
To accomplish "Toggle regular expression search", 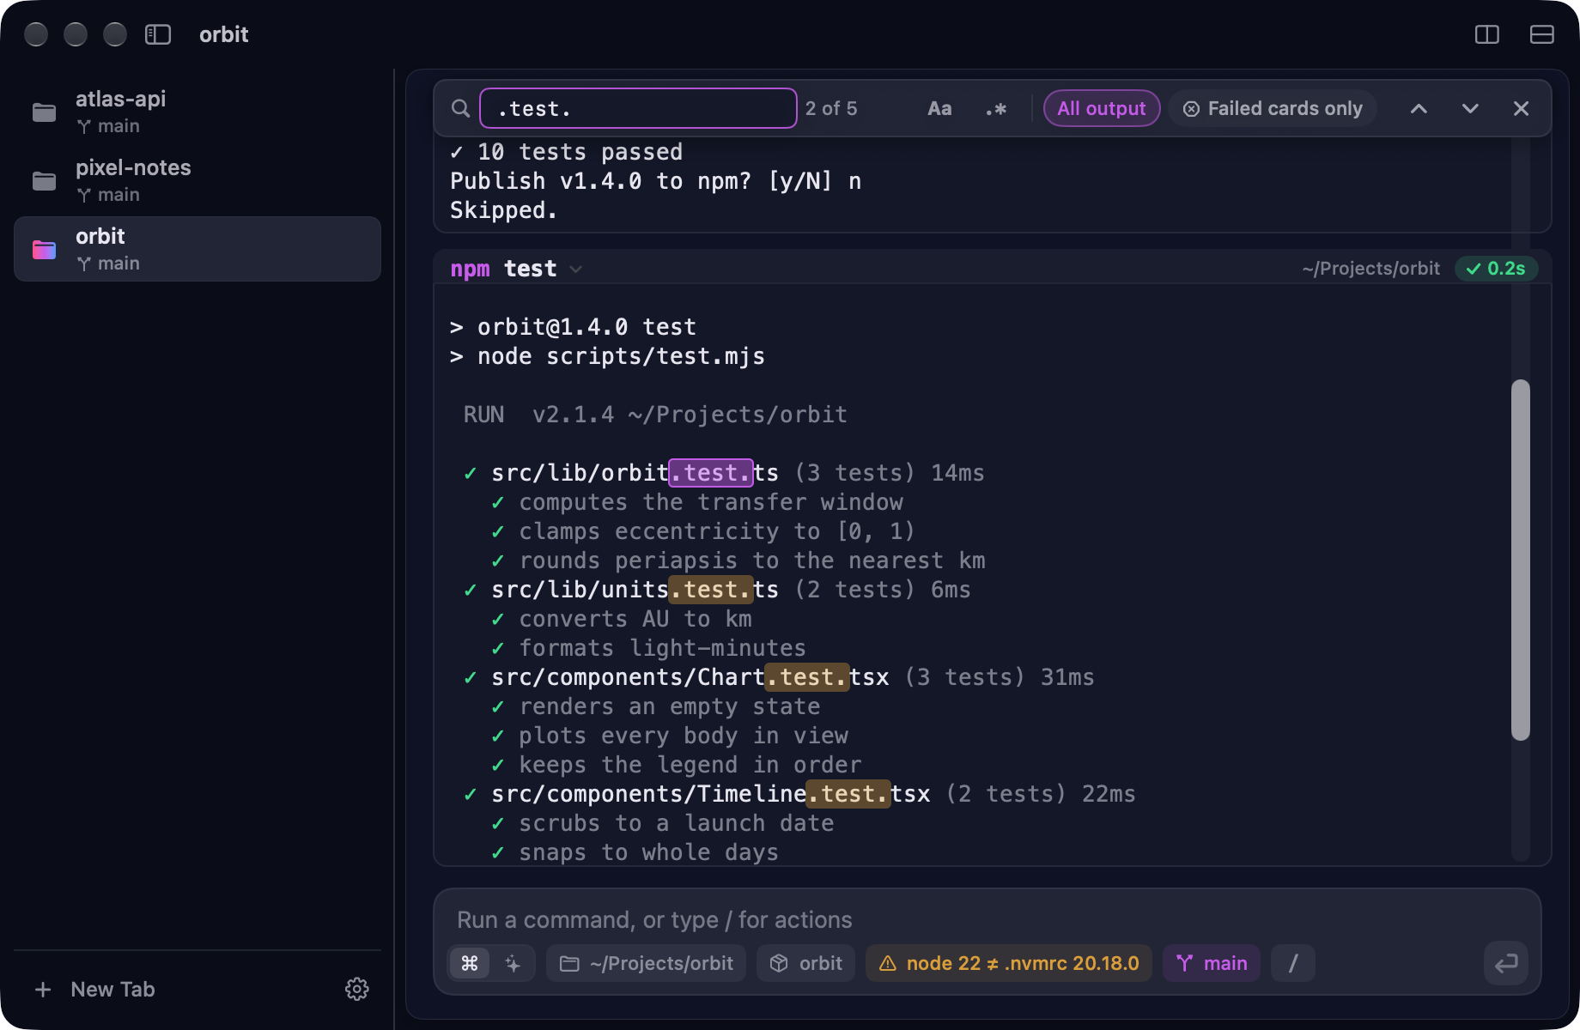I will click(x=996, y=108).
